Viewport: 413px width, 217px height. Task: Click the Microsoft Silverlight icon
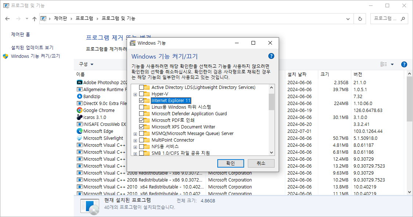pos(79,138)
